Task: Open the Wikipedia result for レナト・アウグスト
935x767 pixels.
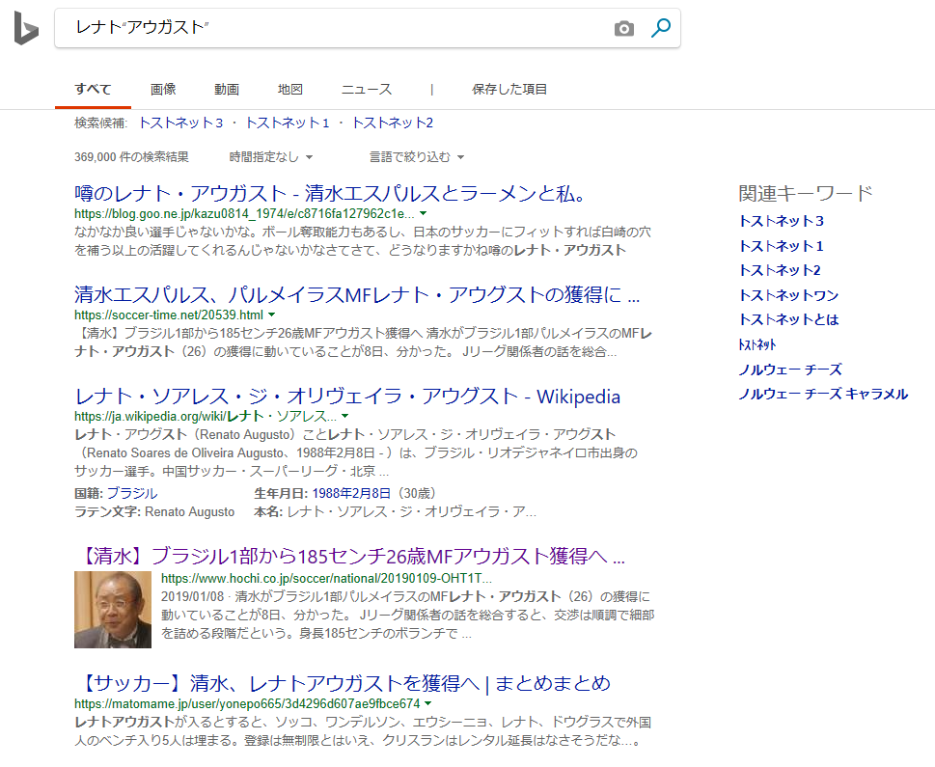Action: 347,397
